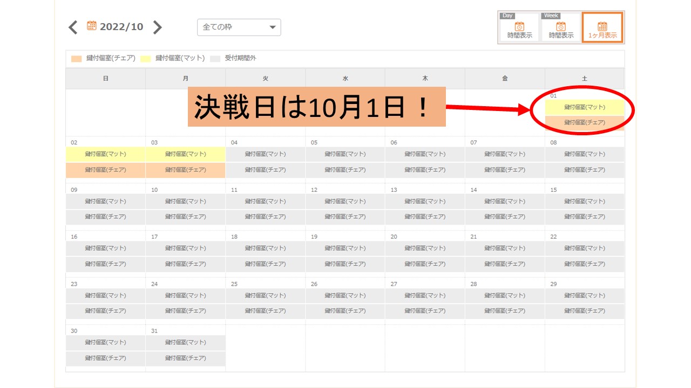
Task: Click the 金 Friday column header
Action: (x=505, y=79)
